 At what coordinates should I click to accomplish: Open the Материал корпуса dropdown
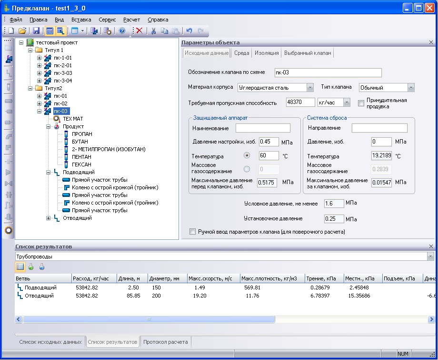(x=310, y=88)
